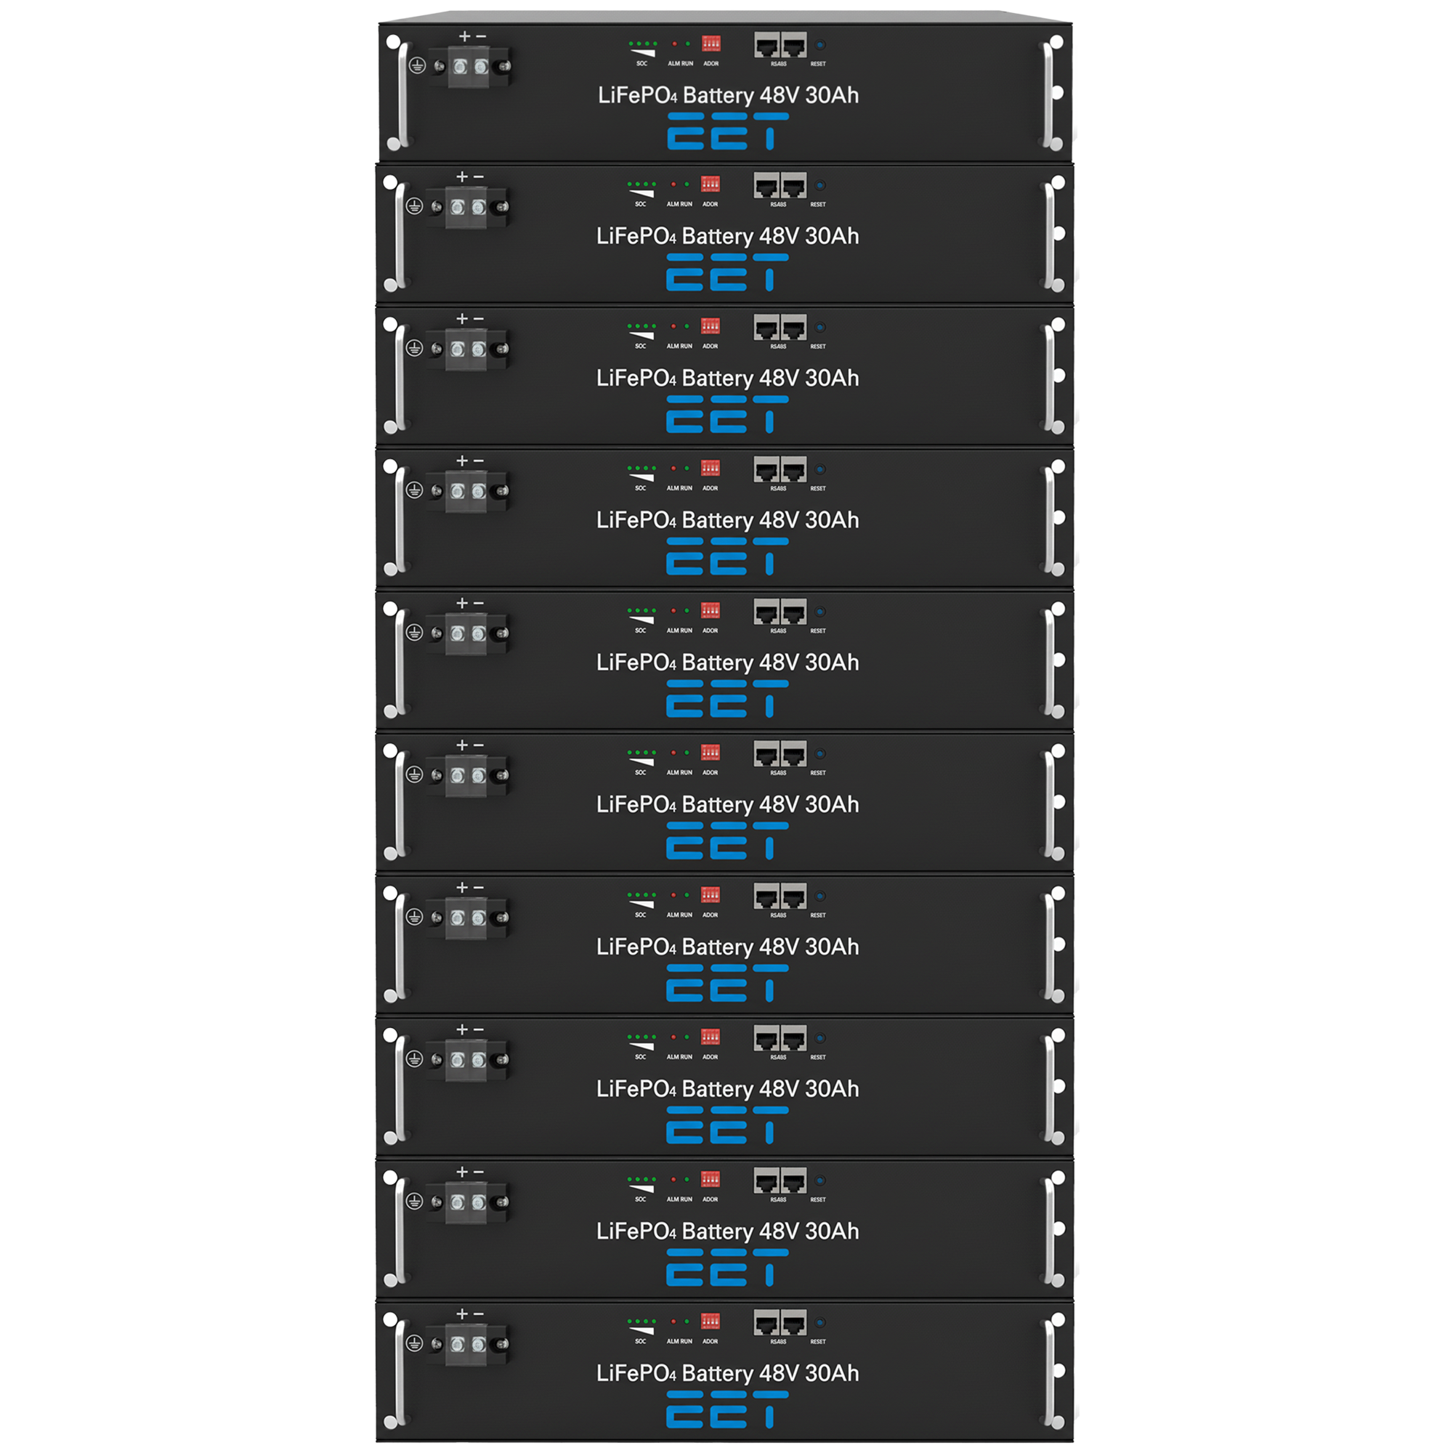Toggle the red ADDR DIP switch on bottommost battery
The width and height of the screenshot is (1453, 1453).
click(711, 1321)
